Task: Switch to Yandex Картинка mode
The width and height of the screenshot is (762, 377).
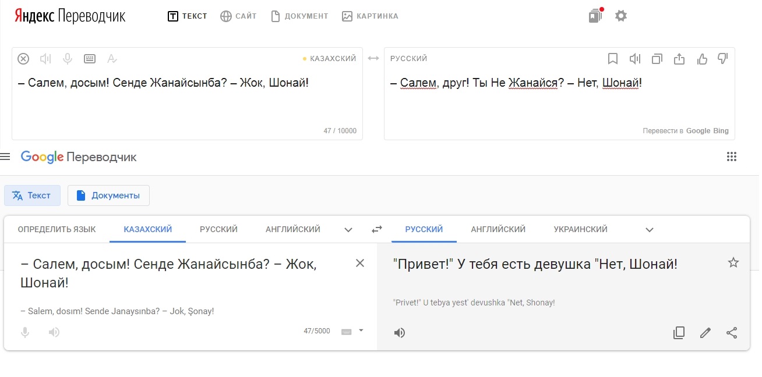Action: point(371,16)
